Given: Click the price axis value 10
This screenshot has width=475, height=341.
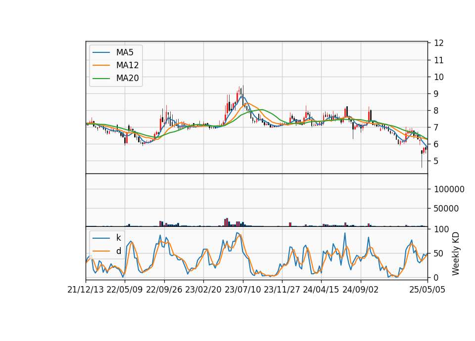Looking at the screenshot, I should (x=439, y=77).
